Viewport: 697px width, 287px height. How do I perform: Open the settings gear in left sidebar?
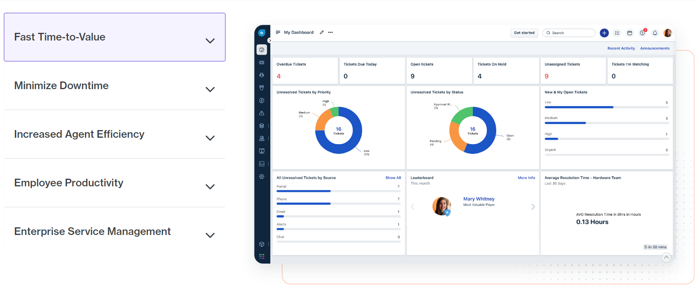click(262, 177)
